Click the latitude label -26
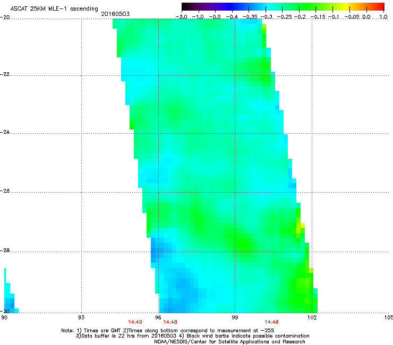 point(5,191)
